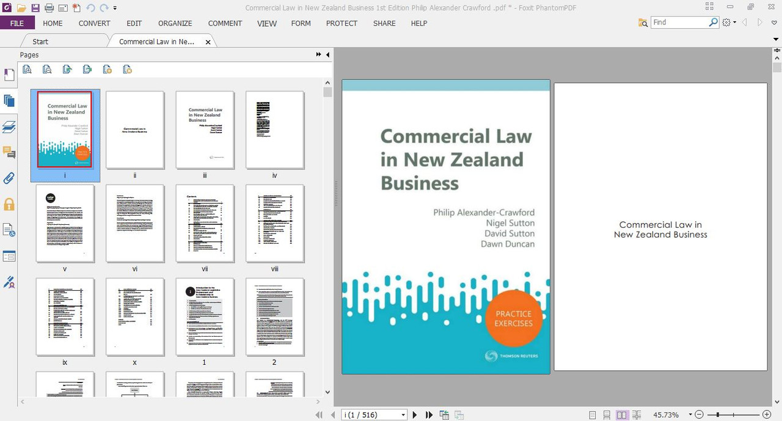782x421 pixels.
Task: Select the page iv thumbnail
Action: 275,130
